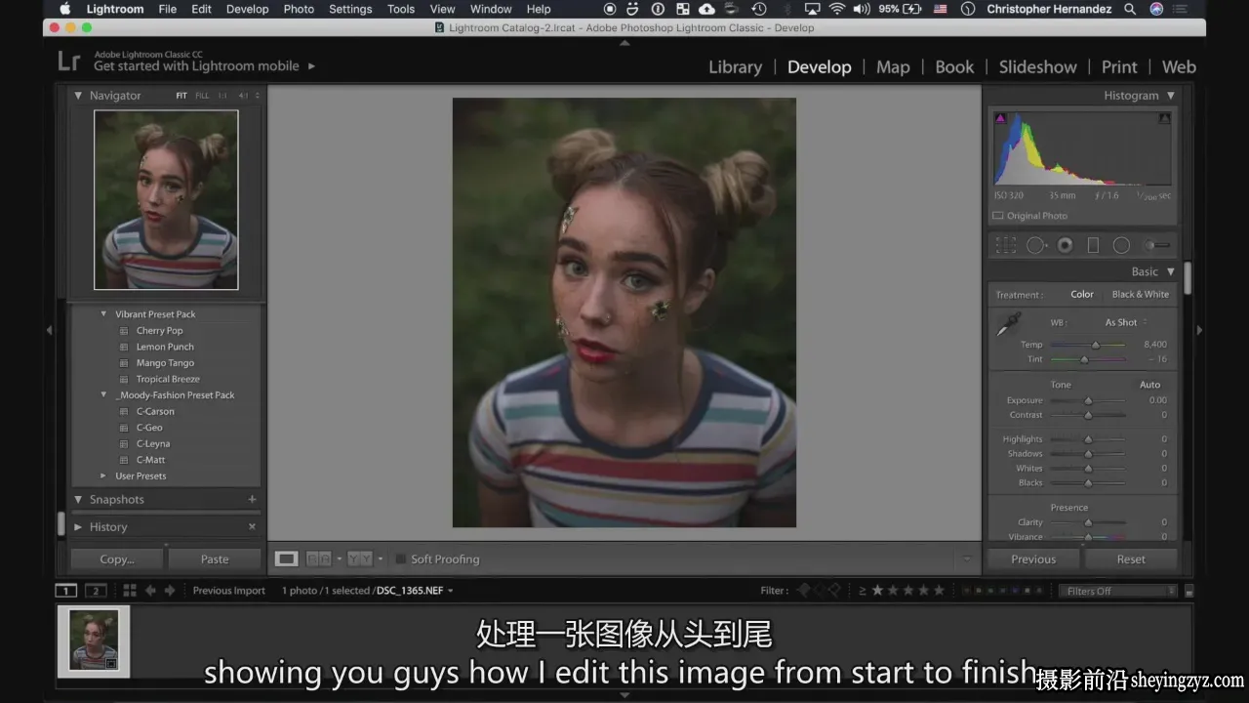Open Grid view from filmstrip bar
This screenshot has height=703, width=1249.
coord(129,591)
